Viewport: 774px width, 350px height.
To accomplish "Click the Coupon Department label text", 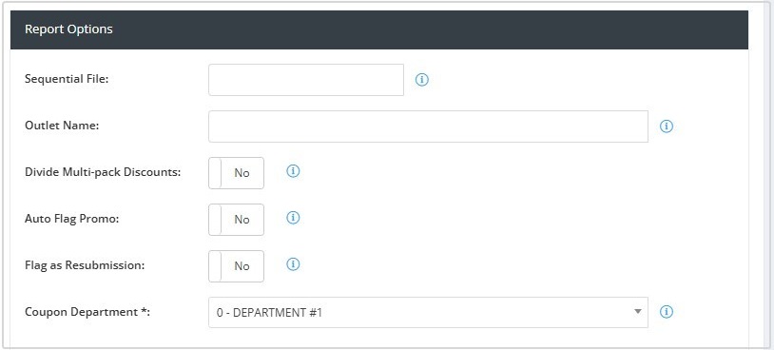I will [x=87, y=312].
